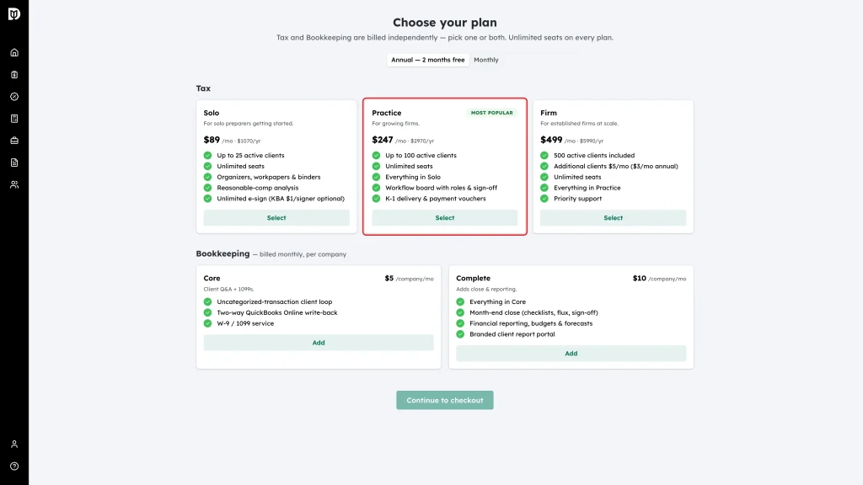Click the Firm plan card title
The height and width of the screenshot is (485, 863).
pos(548,113)
